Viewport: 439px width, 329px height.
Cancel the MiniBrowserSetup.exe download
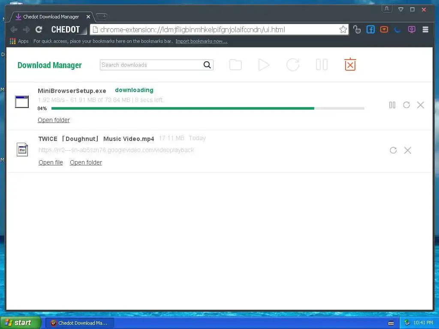[421, 105]
